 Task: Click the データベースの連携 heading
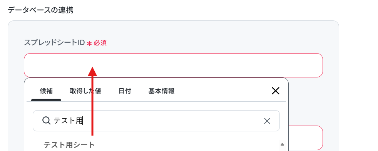pos(40,10)
